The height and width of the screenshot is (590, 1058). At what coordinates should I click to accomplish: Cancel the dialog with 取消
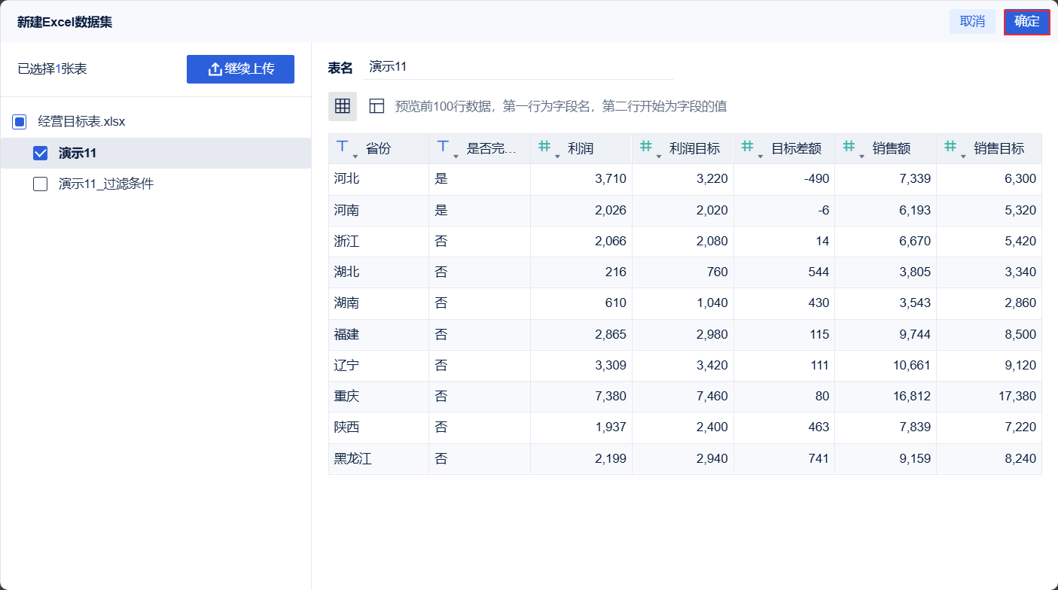pyautogui.click(x=972, y=22)
